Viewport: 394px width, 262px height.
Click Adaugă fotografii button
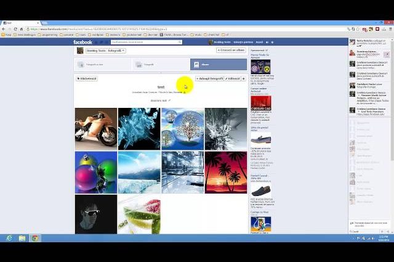(x=209, y=79)
